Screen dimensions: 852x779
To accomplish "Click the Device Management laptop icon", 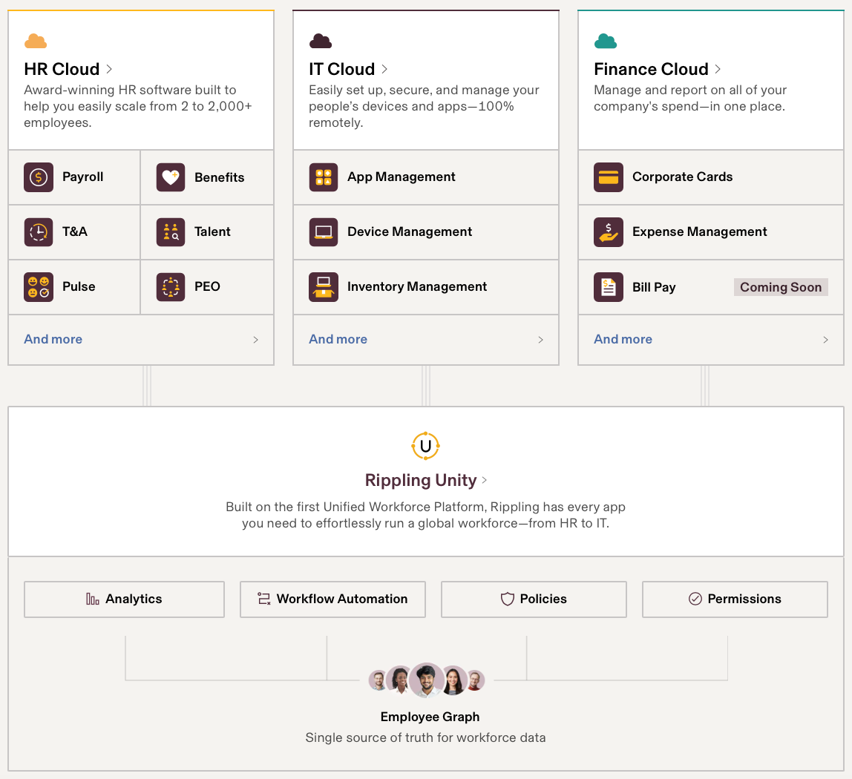I will point(324,231).
